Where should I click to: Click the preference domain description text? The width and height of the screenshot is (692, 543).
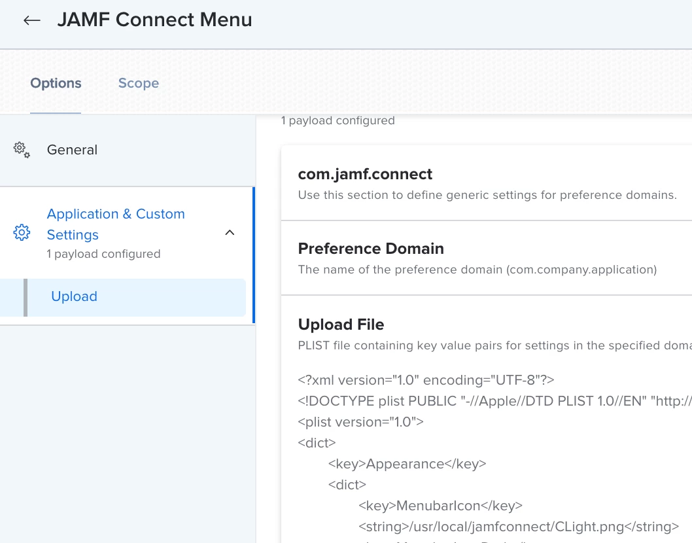(477, 270)
